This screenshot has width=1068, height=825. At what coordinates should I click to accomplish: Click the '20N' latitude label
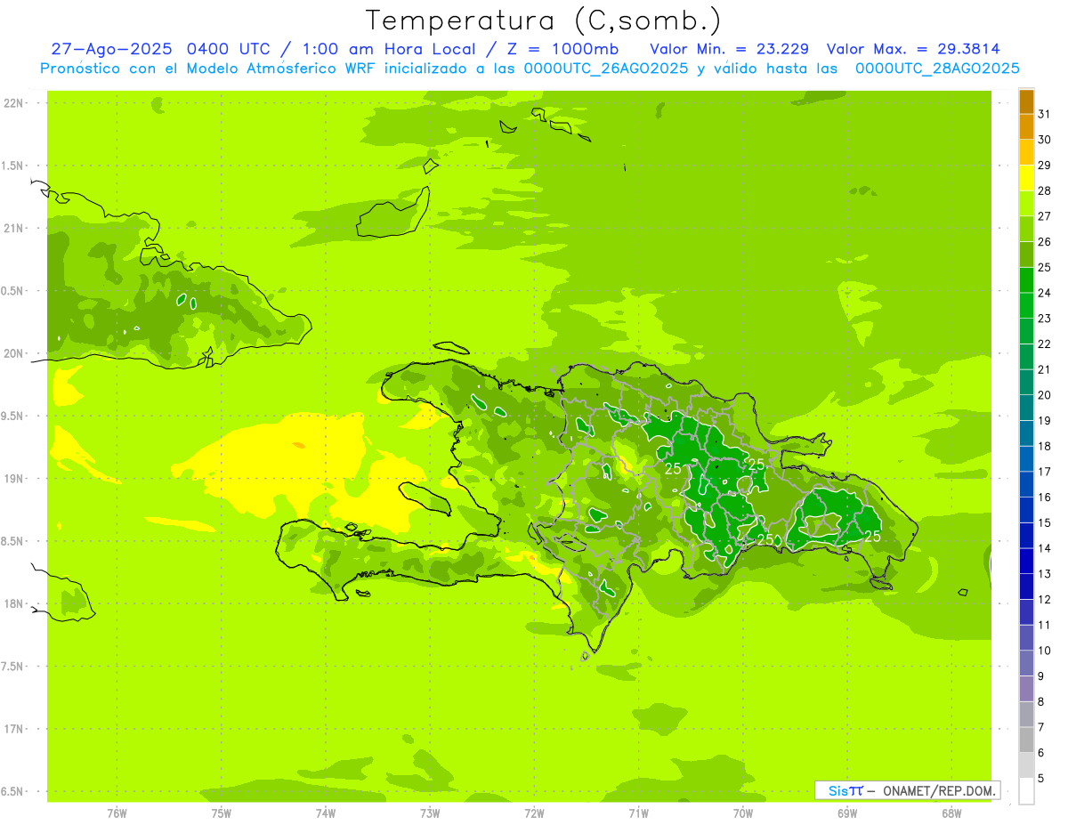pyautogui.click(x=13, y=353)
